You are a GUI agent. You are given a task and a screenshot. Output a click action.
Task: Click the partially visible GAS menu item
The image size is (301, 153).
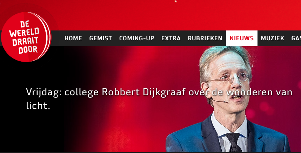[296, 38]
